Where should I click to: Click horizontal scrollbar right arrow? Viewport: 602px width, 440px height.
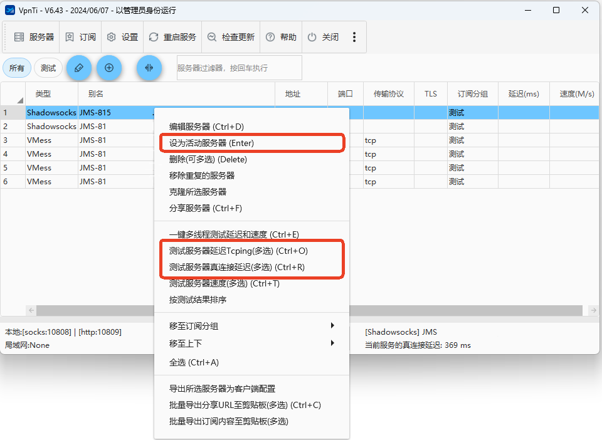click(x=594, y=310)
